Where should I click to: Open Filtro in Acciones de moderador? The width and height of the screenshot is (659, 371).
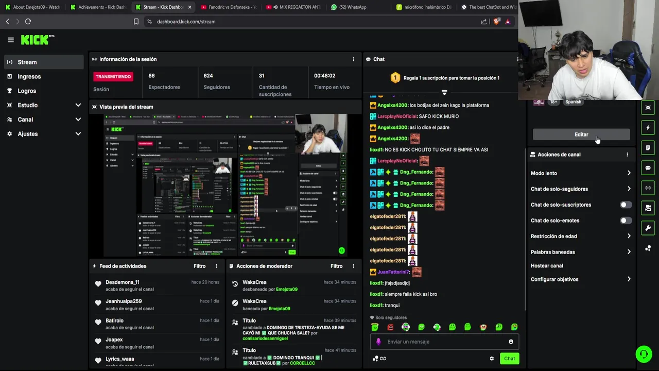coord(337,266)
